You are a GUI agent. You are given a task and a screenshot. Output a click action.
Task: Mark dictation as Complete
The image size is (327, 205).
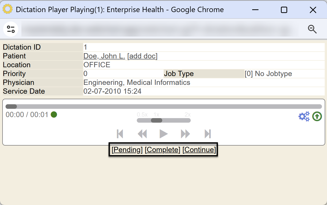[x=162, y=150]
